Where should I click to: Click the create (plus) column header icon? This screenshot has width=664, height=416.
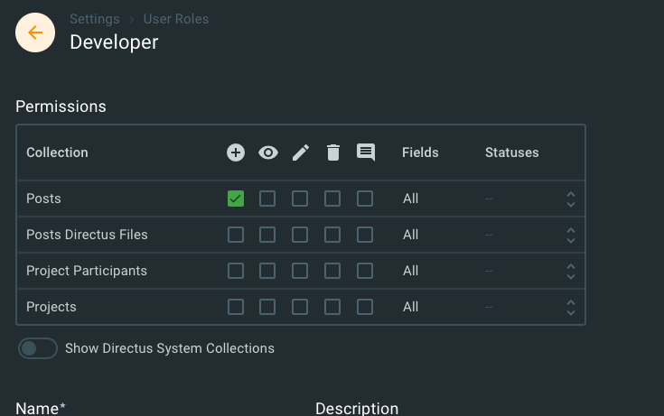236,153
